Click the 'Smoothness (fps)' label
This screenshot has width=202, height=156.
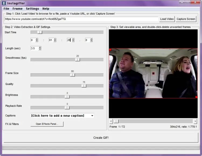pos(16,58)
